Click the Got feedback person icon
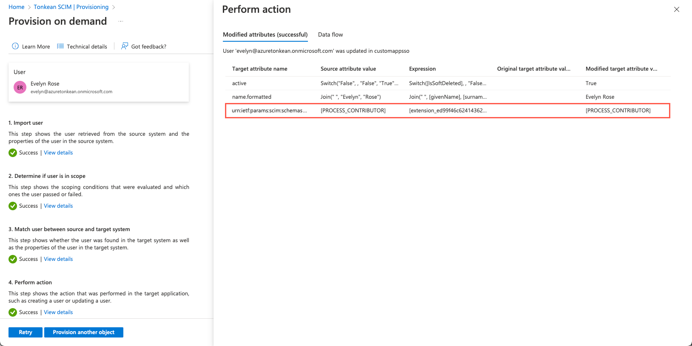 coord(125,46)
